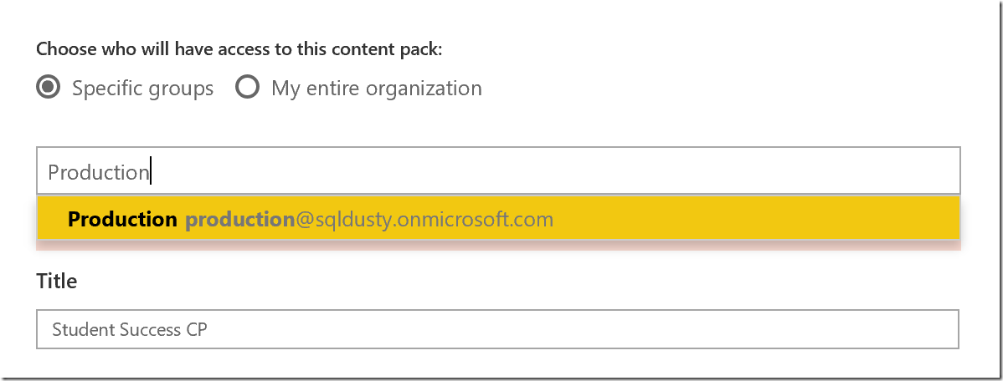The image size is (1003, 381).
Task: Click empty yellow area of the Production suggestion row
Action: (754, 220)
